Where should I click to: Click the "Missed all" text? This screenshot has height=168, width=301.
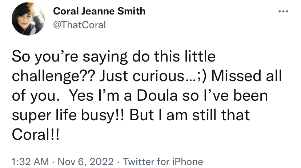point(246,76)
